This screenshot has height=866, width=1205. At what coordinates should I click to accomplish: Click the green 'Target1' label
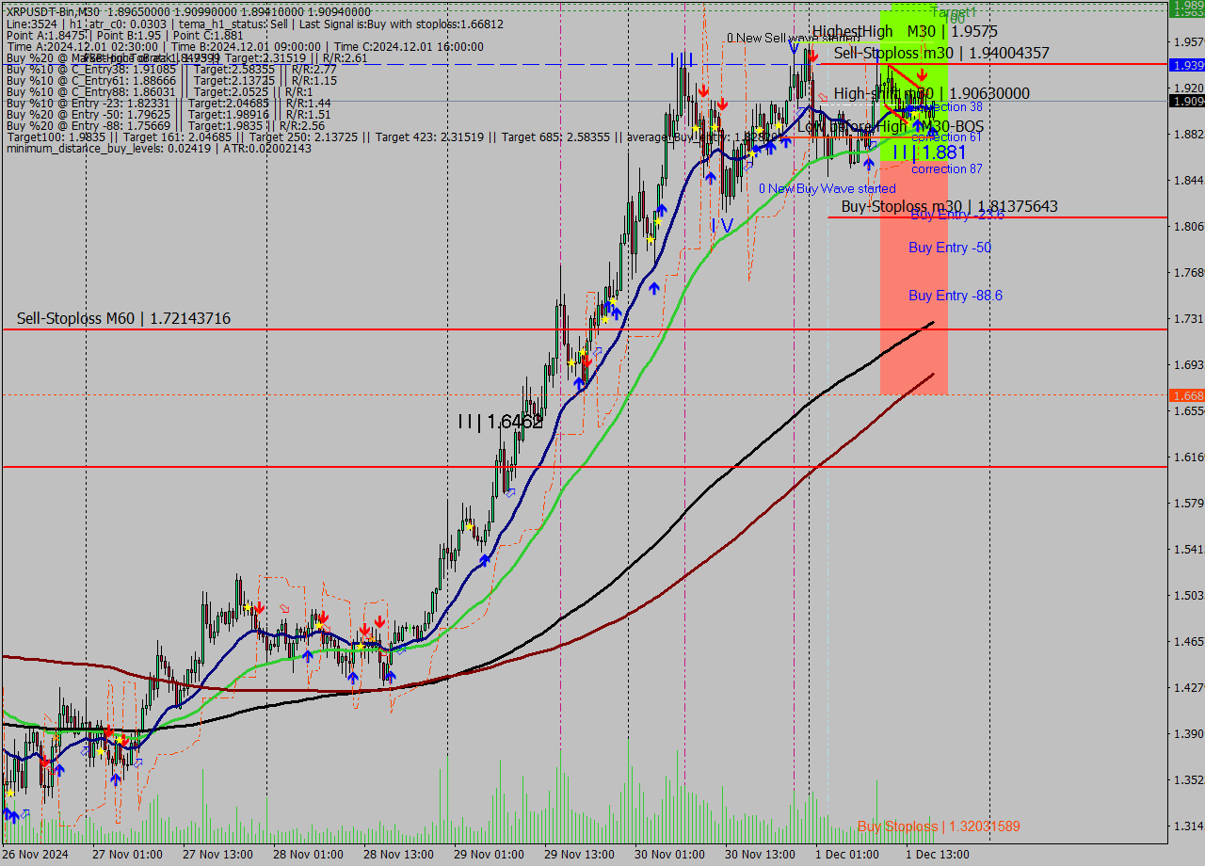coord(954,12)
